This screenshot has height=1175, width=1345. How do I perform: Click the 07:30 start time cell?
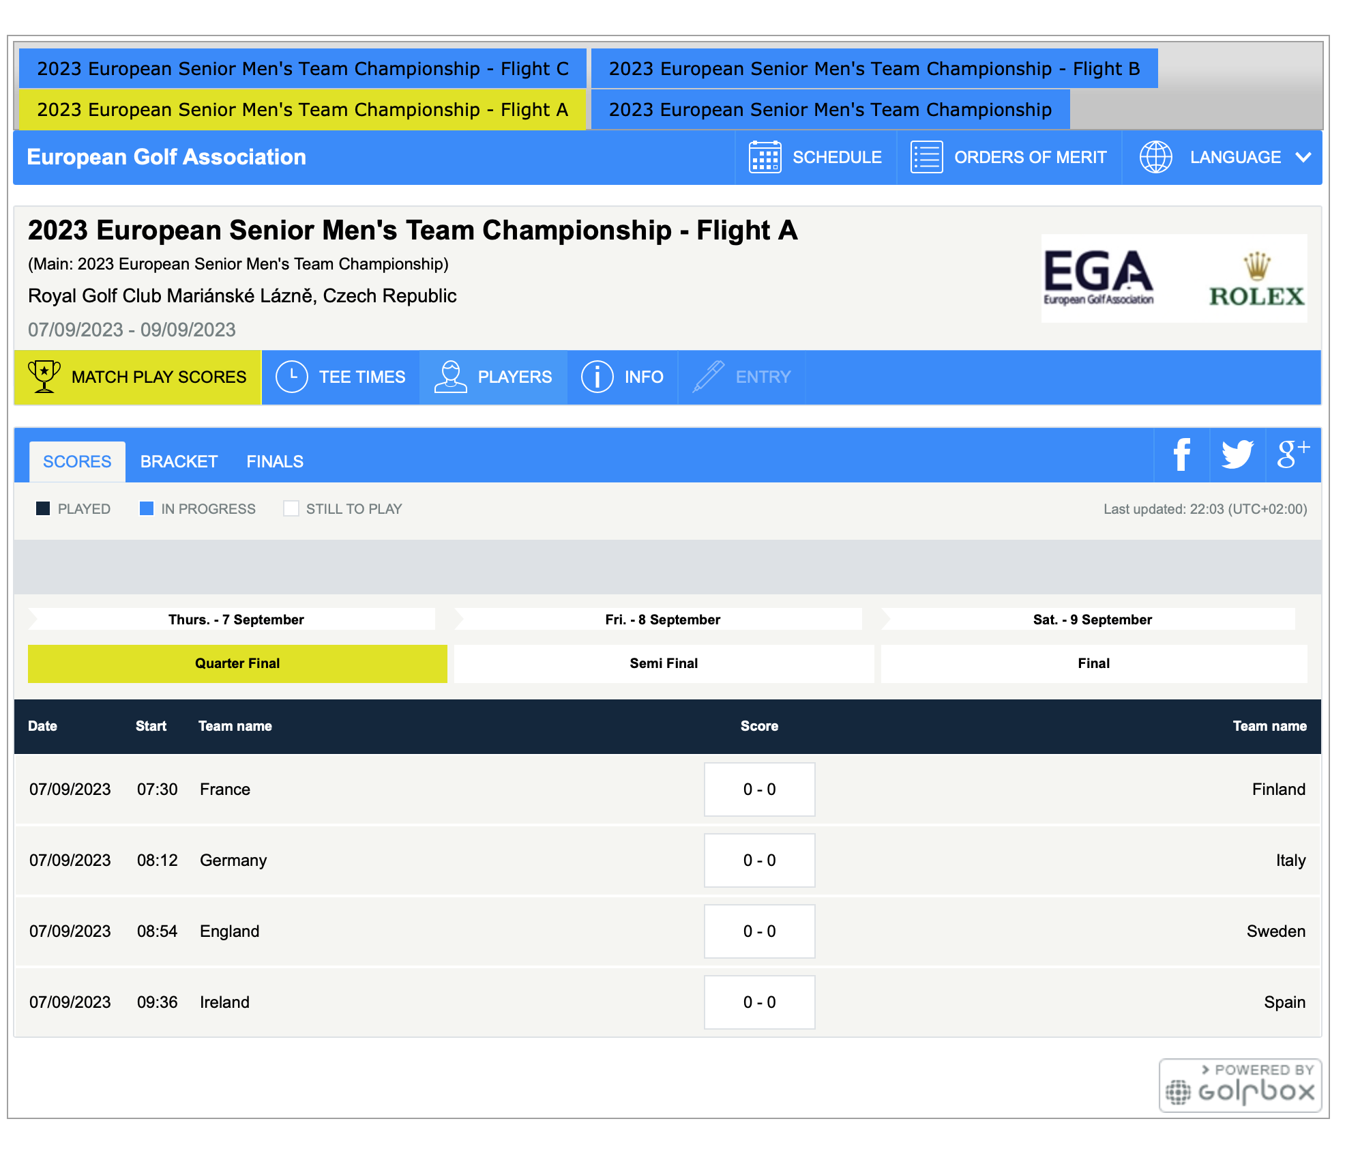point(158,789)
